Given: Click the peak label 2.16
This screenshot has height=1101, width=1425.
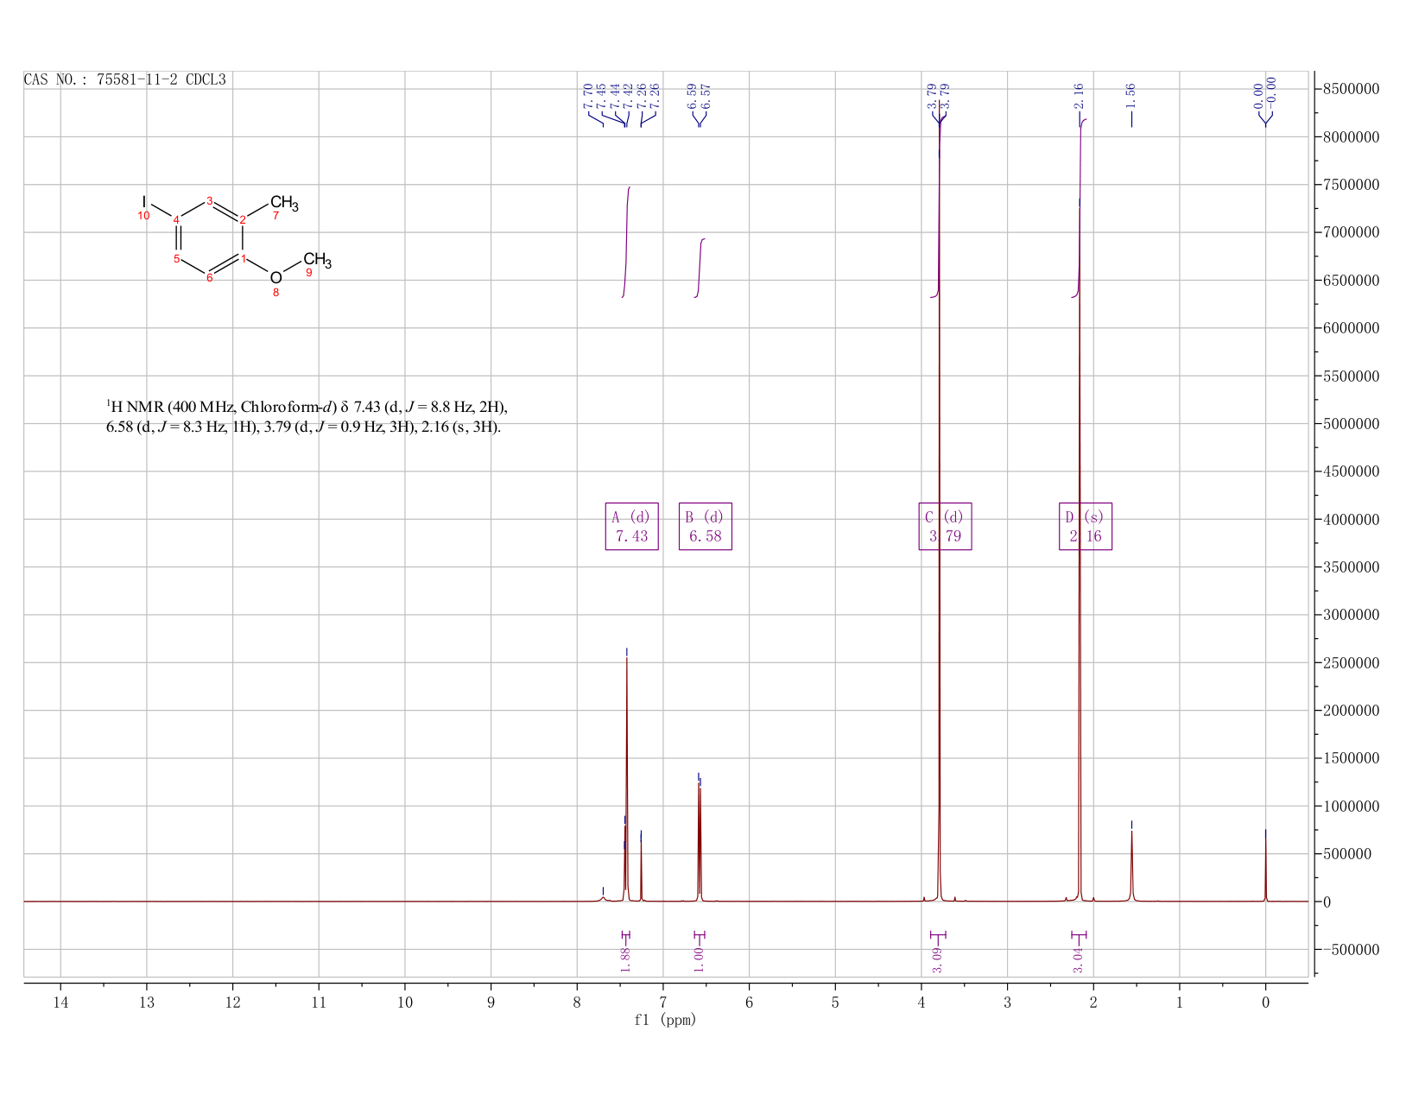Looking at the screenshot, I should (1080, 94).
